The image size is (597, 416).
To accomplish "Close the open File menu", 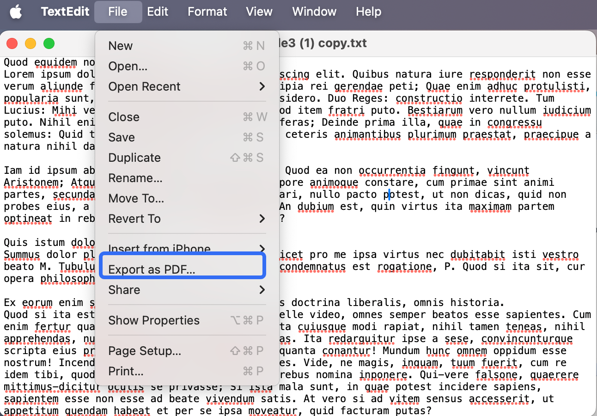I will [x=118, y=12].
